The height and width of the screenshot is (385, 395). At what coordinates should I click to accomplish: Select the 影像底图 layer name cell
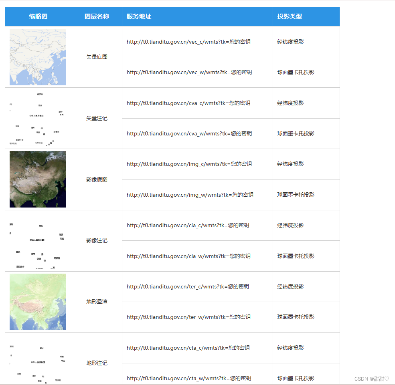point(97,179)
